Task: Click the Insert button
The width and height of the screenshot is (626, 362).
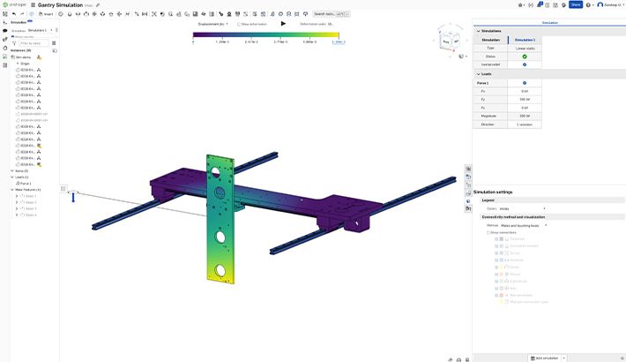Action: click(46, 14)
